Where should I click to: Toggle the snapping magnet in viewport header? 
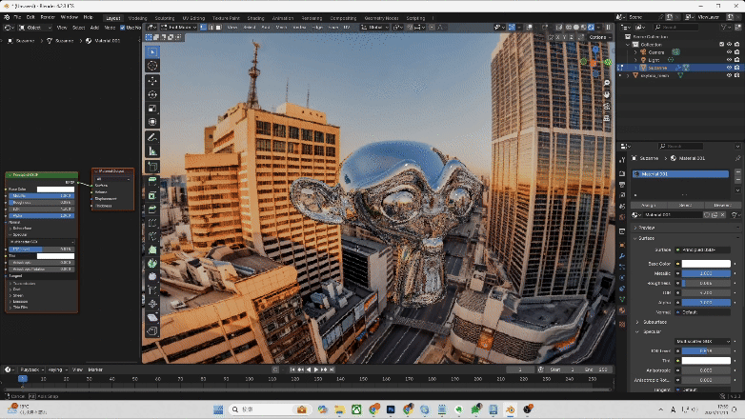411,27
